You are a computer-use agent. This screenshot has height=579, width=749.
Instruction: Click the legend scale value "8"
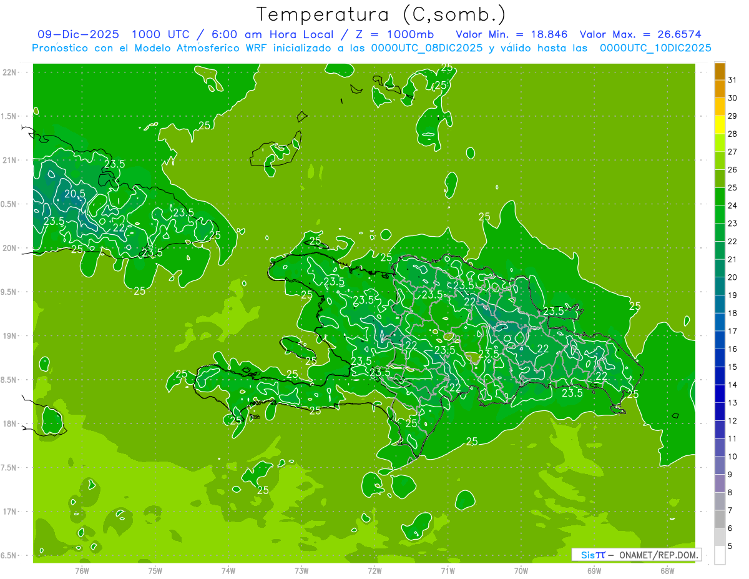point(730,493)
